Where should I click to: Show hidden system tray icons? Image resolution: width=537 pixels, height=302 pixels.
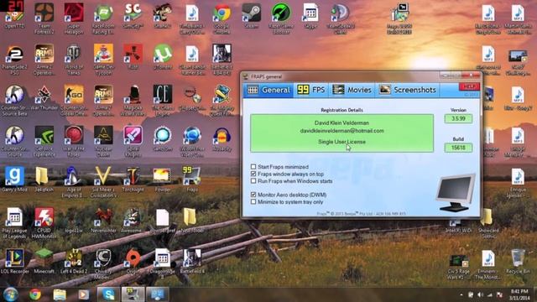(x=461, y=294)
